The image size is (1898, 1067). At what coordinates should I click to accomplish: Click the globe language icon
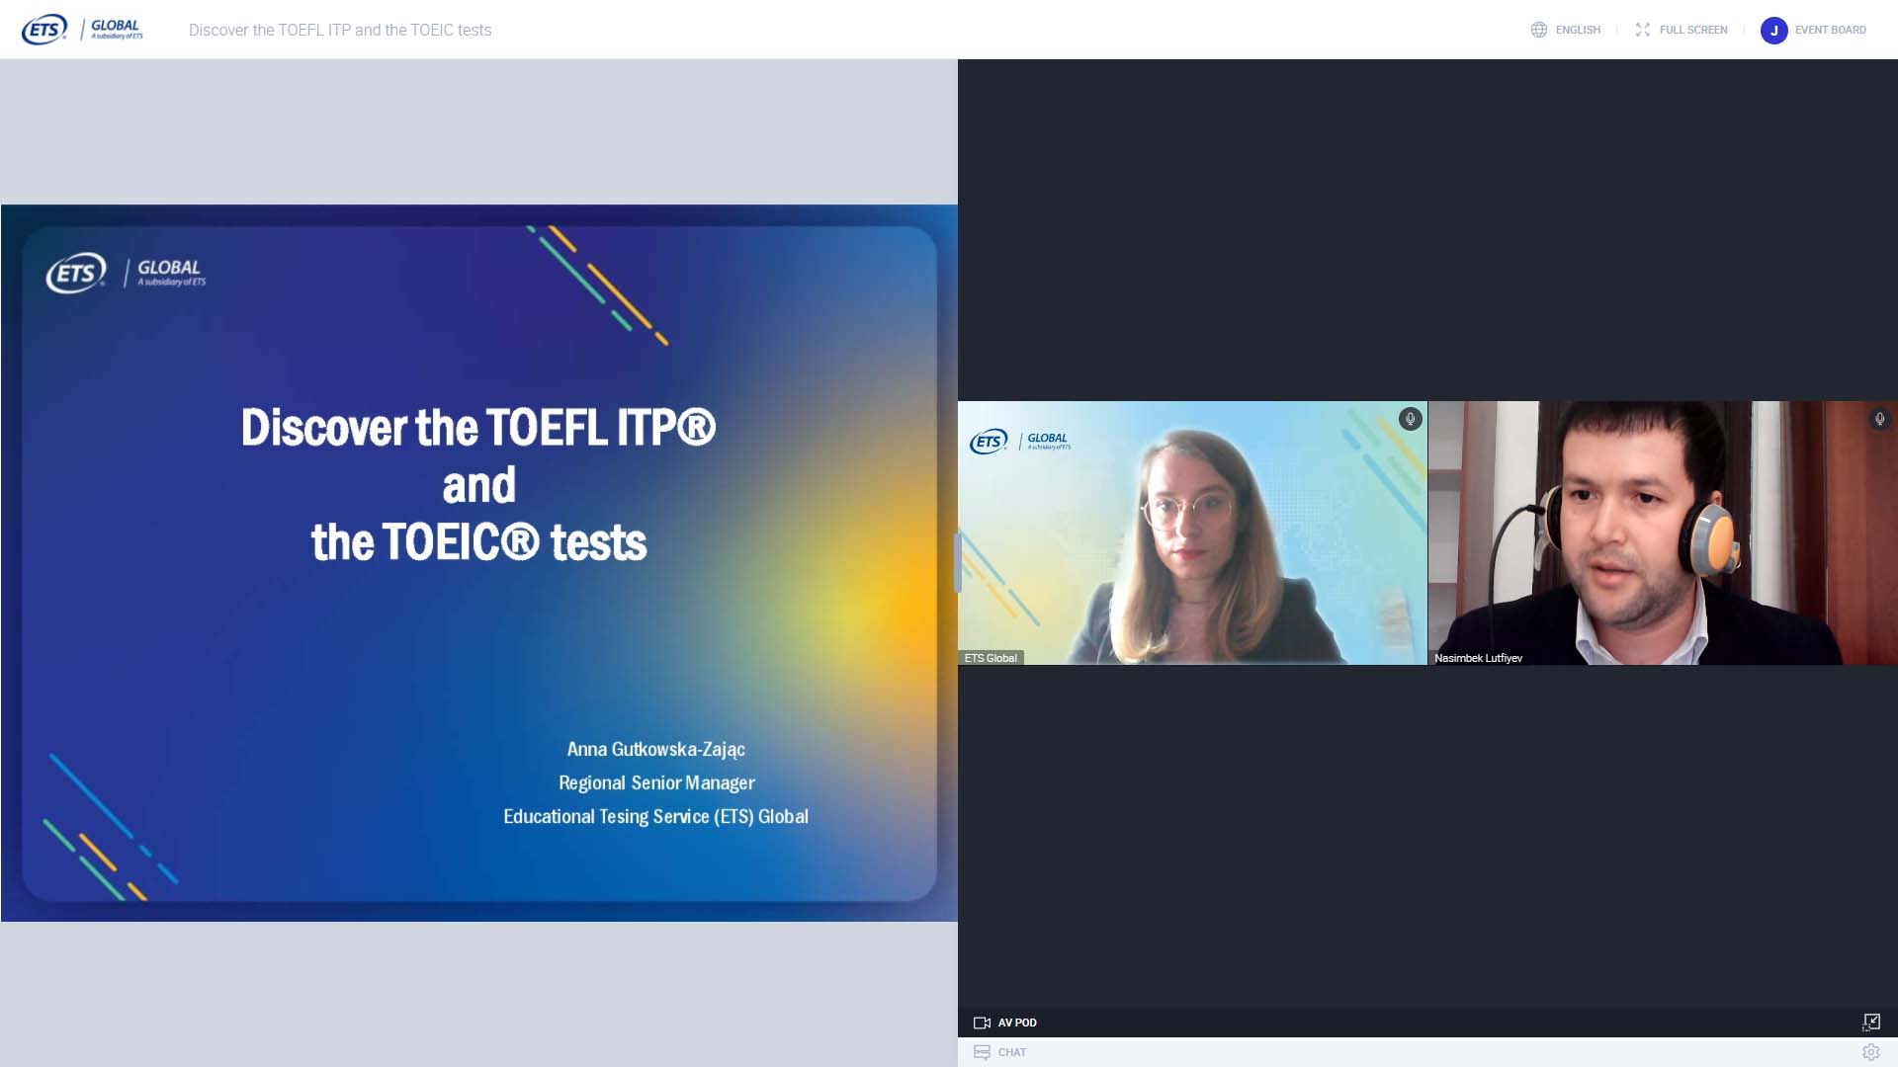[1539, 30]
